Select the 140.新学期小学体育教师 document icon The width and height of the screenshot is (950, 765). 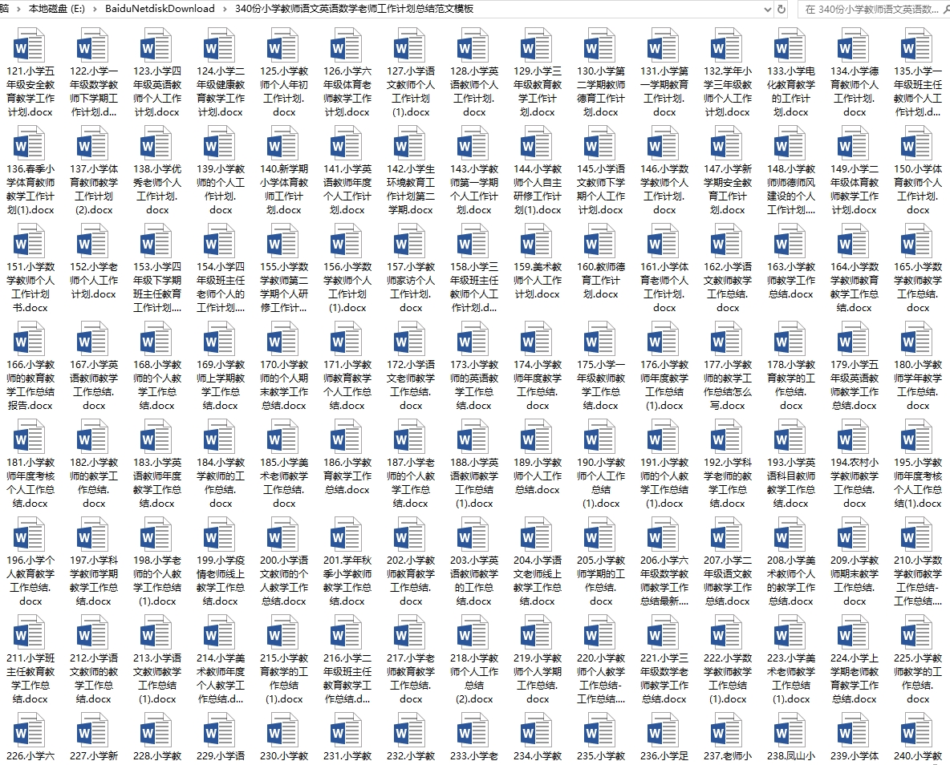[x=284, y=144]
